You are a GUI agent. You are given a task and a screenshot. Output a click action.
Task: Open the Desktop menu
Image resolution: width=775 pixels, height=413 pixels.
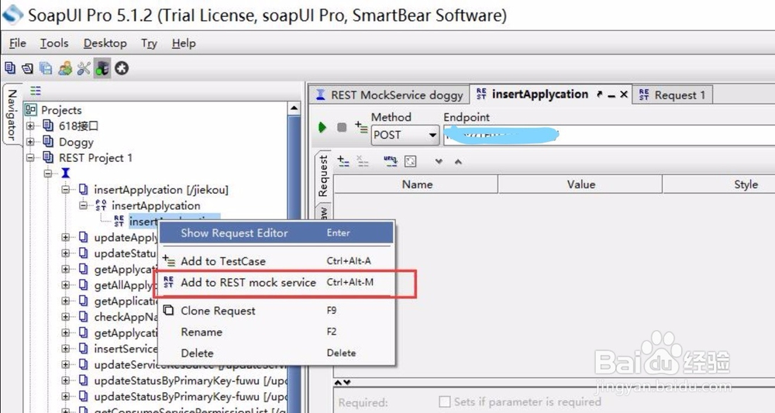[105, 43]
